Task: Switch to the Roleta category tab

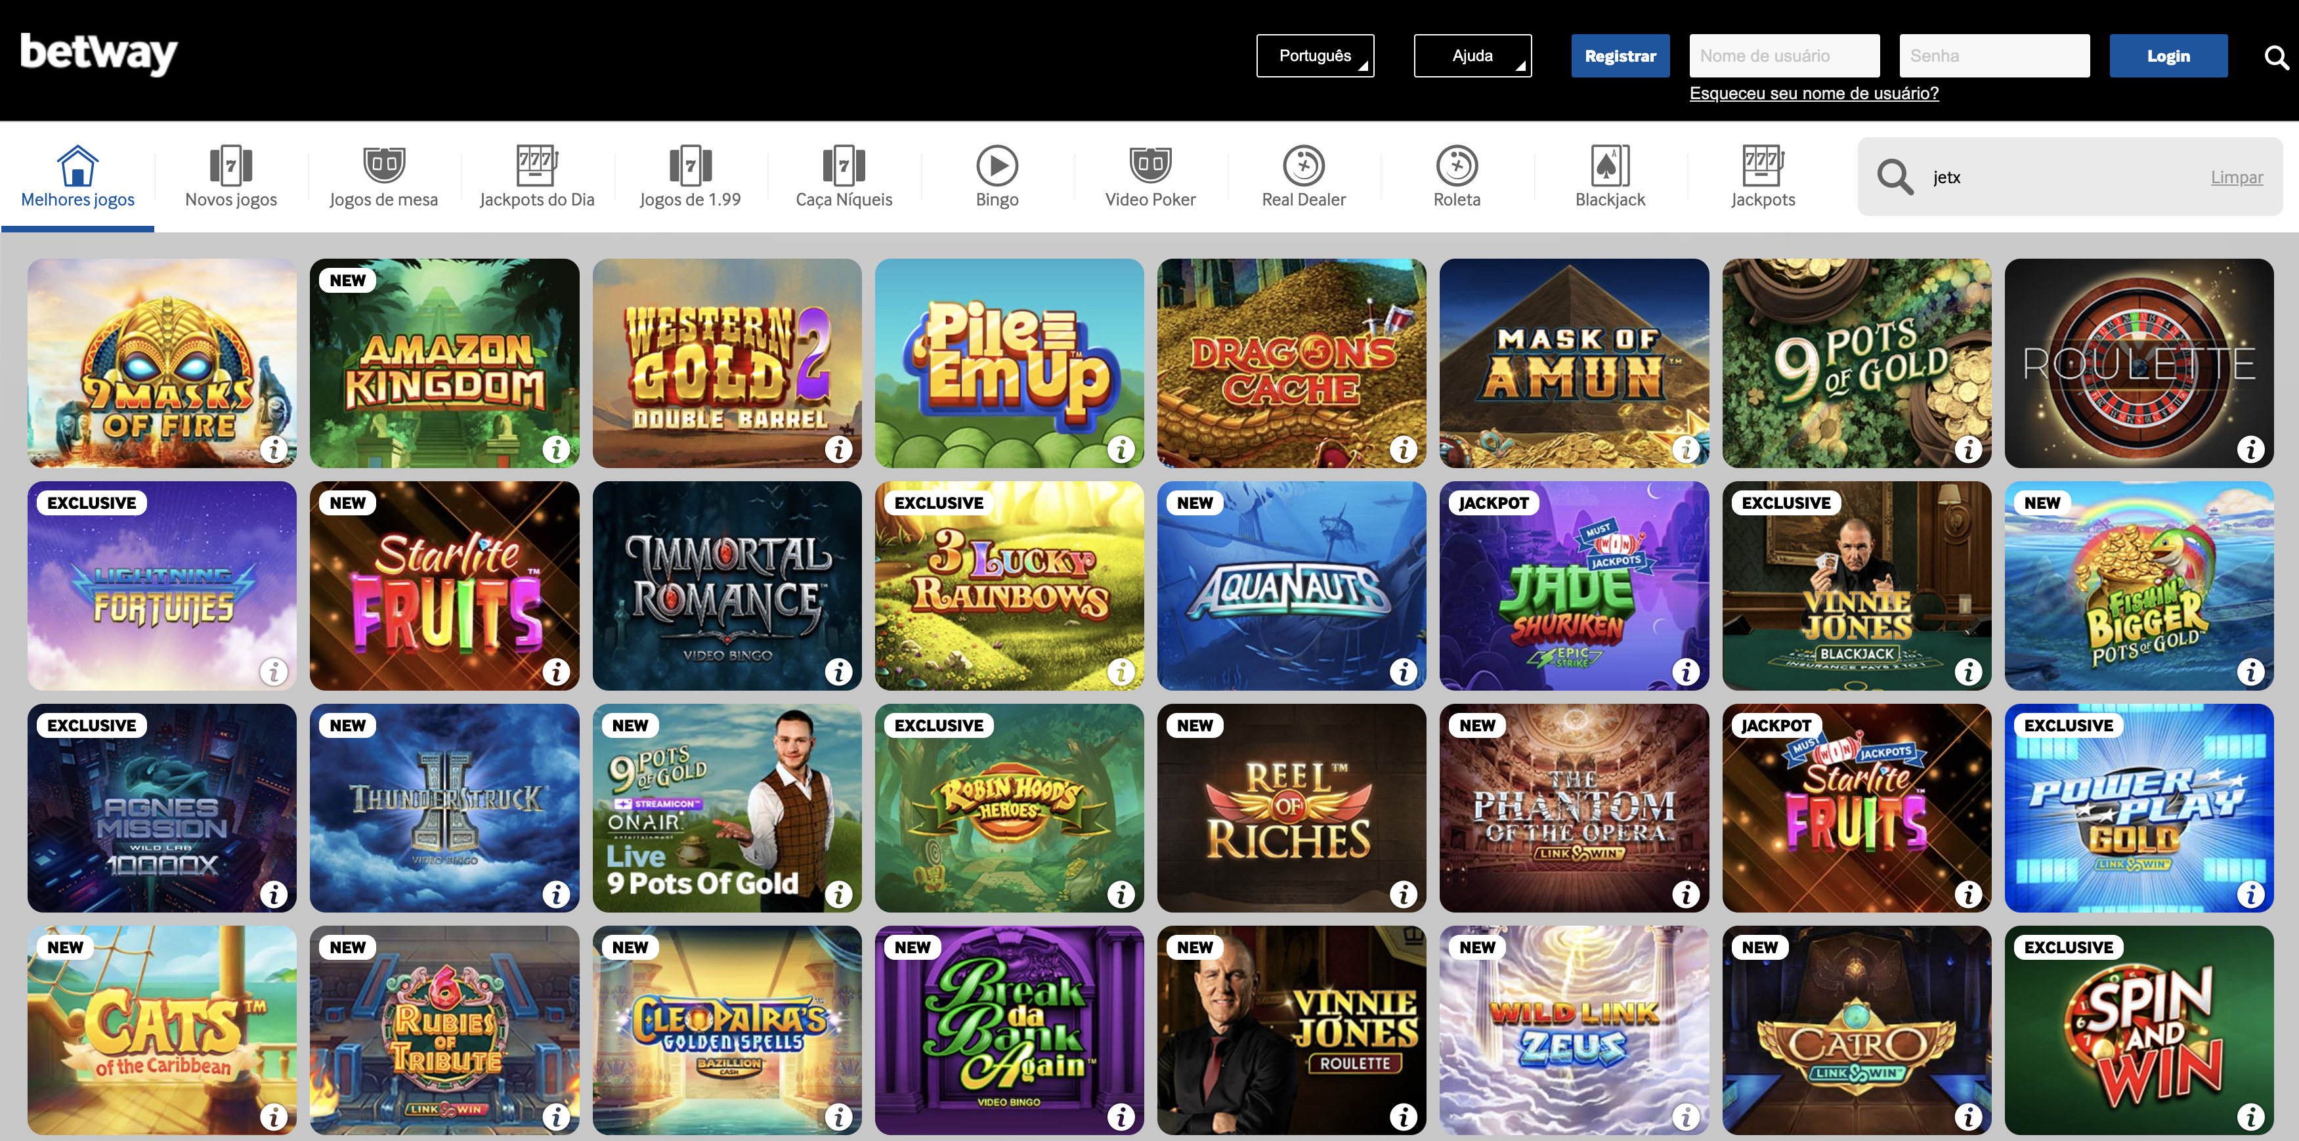Action: tap(1457, 177)
